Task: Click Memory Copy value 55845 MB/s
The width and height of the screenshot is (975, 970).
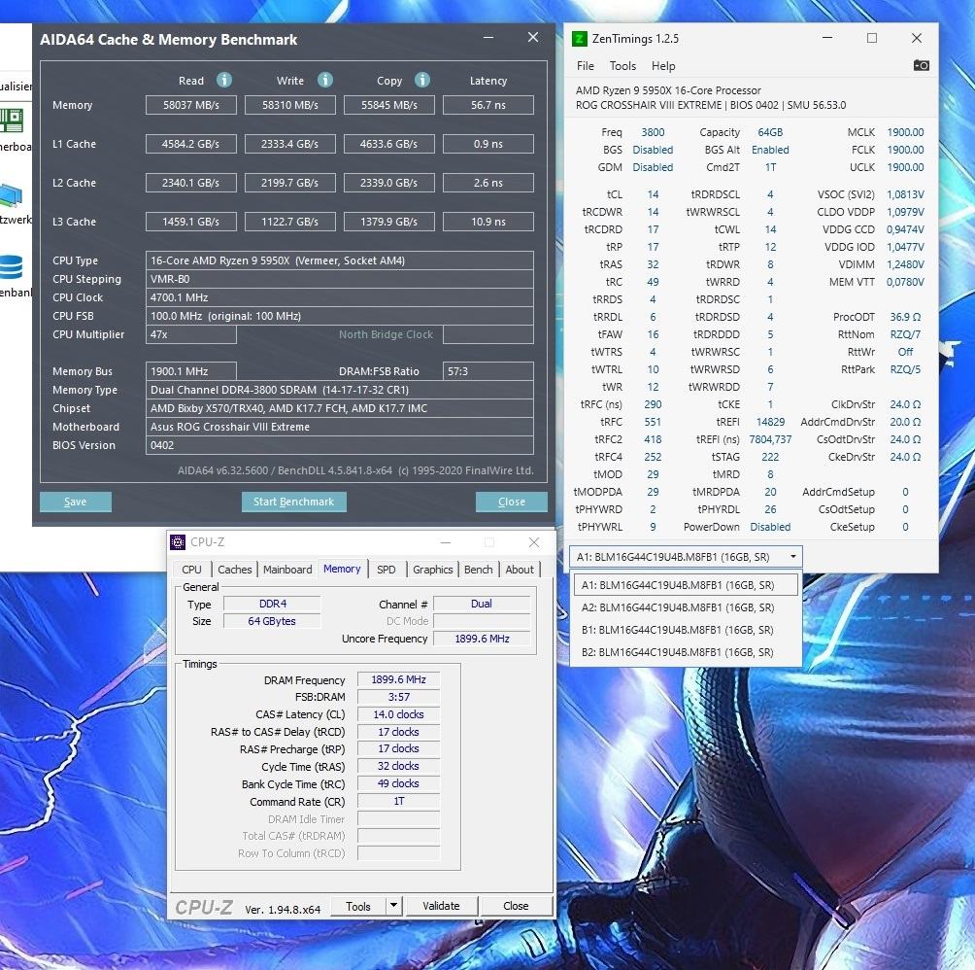Action: click(388, 105)
